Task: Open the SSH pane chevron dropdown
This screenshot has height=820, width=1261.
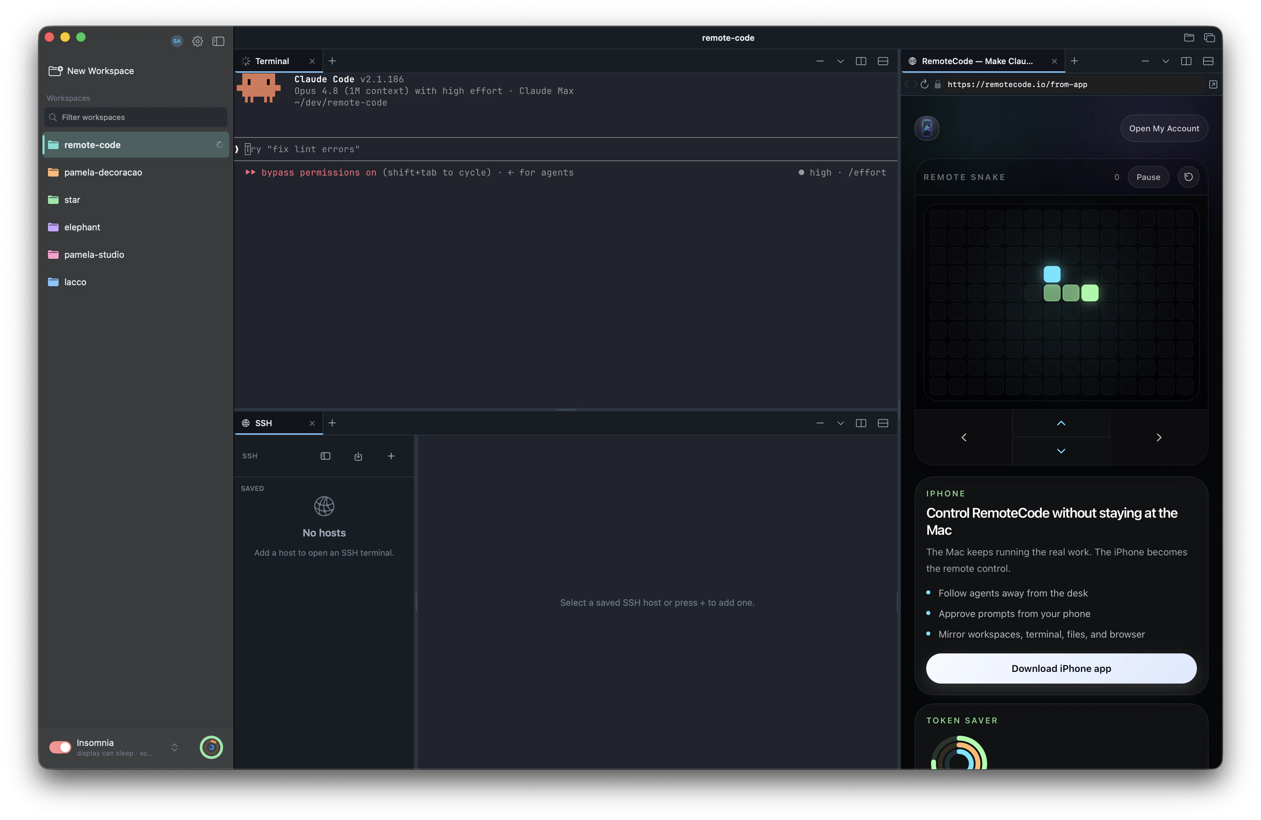Action: coord(840,423)
